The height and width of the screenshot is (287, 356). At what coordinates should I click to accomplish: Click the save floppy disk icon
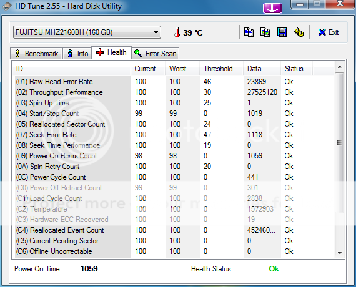tap(282, 32)
